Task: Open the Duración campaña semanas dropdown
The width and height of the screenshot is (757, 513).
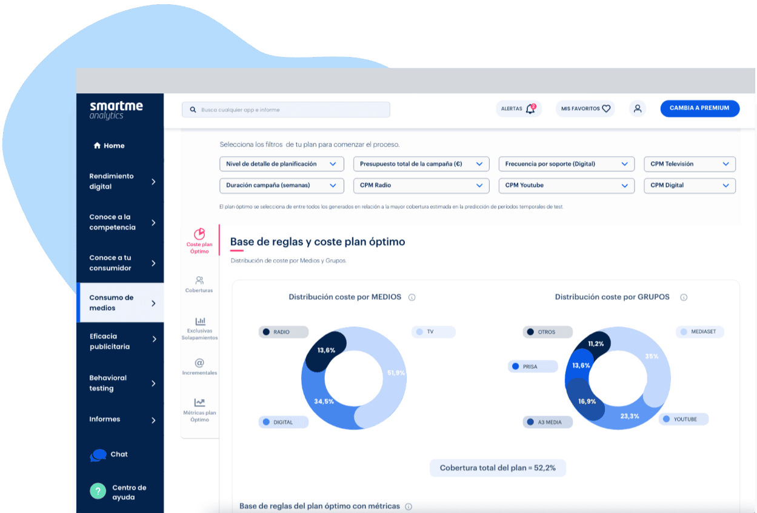Action: 282,185
